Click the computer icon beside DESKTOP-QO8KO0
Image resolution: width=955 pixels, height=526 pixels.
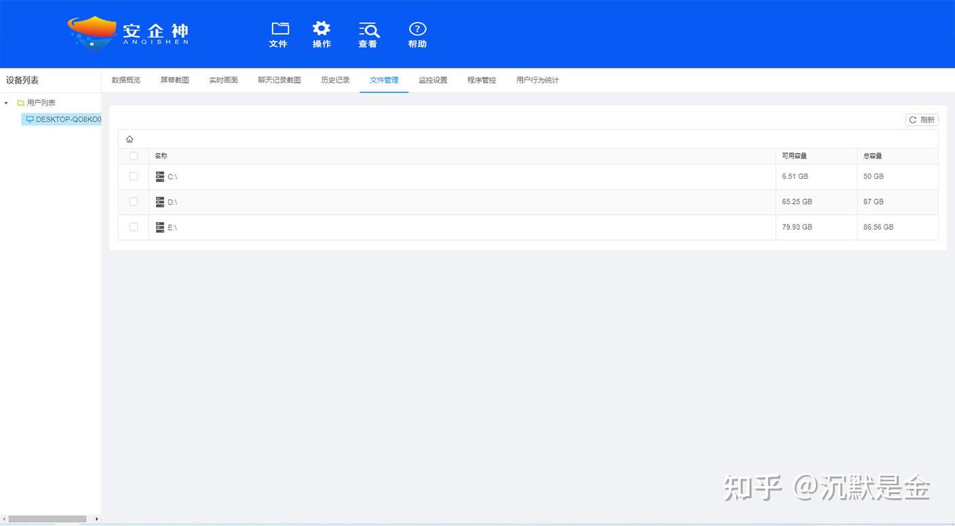(30, 119)
